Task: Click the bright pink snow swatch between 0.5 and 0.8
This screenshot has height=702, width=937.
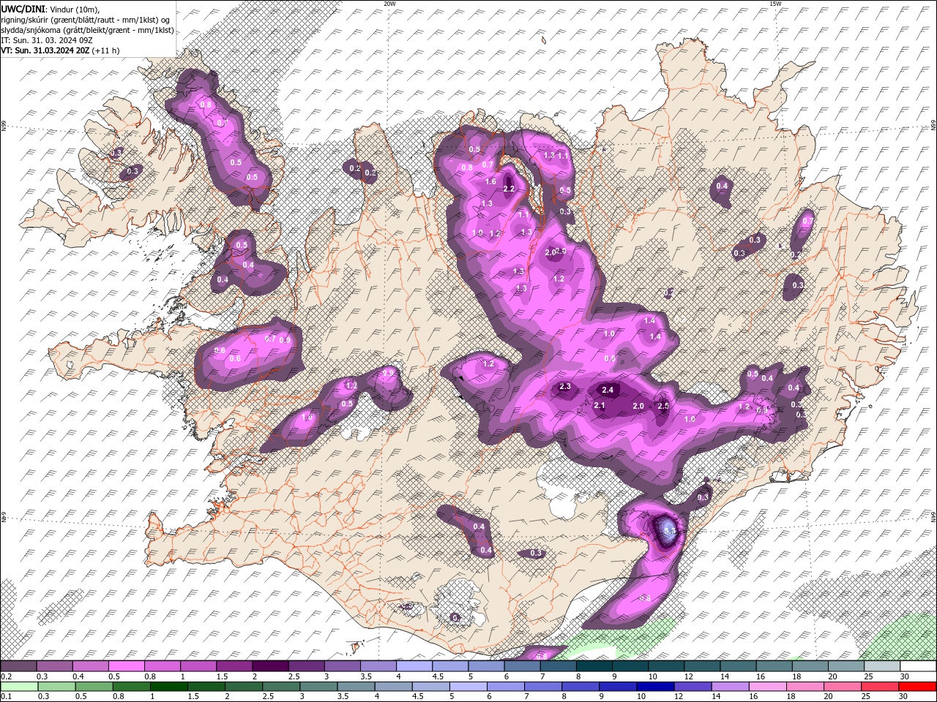Action: pyautogui.click(x=126, y=665)
